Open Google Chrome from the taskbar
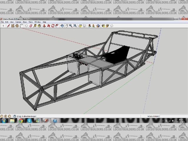 click(21, 120)
